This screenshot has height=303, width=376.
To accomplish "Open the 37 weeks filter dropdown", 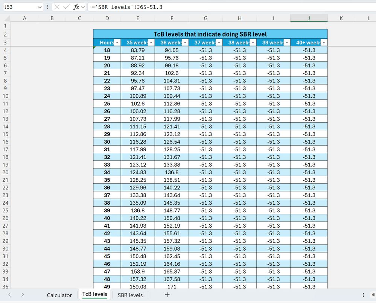I will (x=219, y=43).
